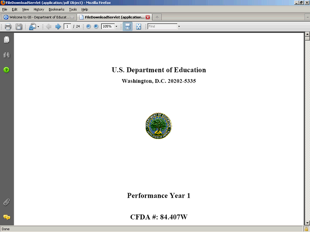
Task: Click the 105% zoom value field
Action: tap(108, 27)
